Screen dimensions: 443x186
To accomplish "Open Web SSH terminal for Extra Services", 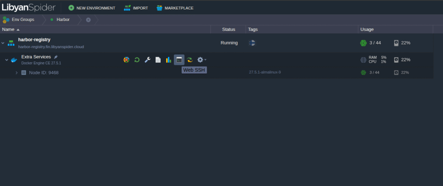I will click(179, 60).
